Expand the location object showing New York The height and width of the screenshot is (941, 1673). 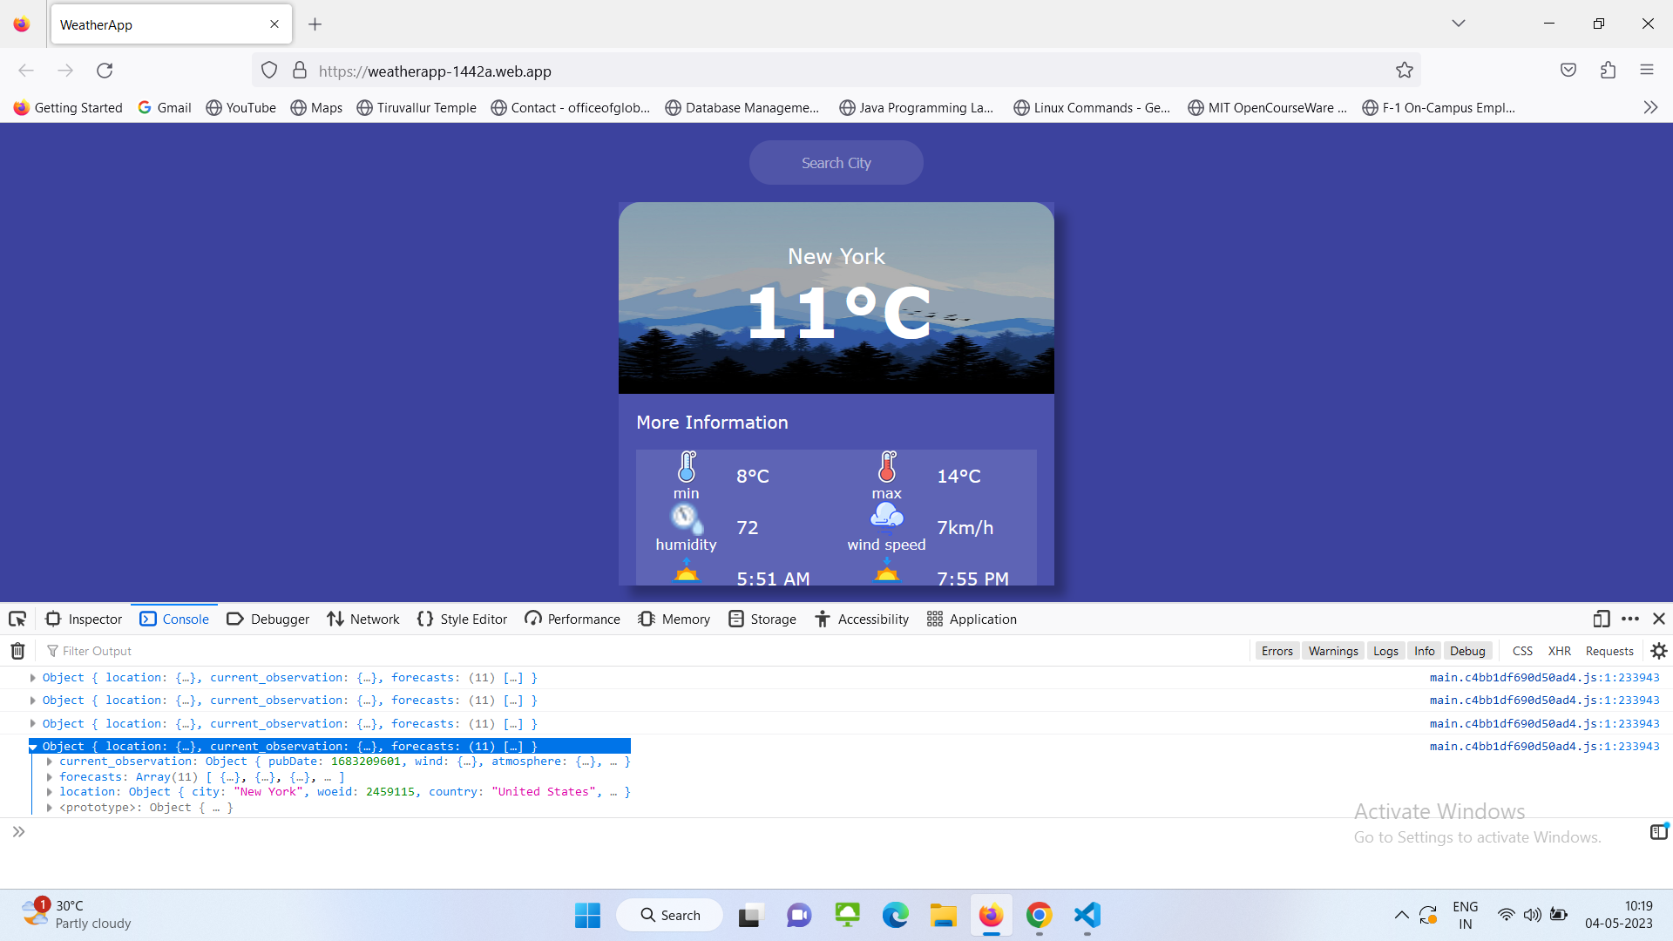click(50, 791)
